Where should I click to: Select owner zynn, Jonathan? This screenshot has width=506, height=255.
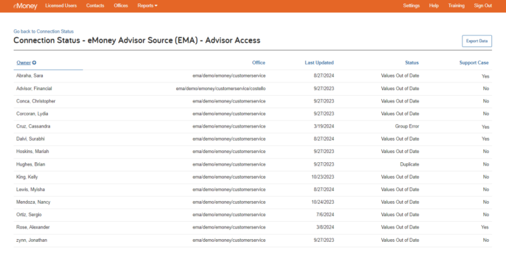pos(32,240)
